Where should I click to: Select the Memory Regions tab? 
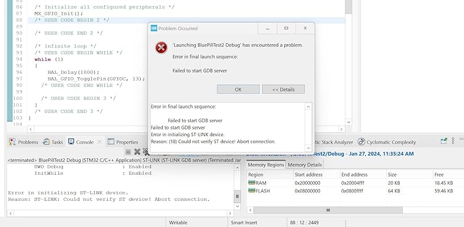click(x=265, y=165)
